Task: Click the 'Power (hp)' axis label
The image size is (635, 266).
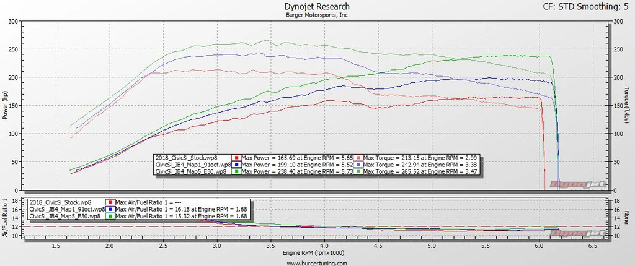Action: point(5,106)
